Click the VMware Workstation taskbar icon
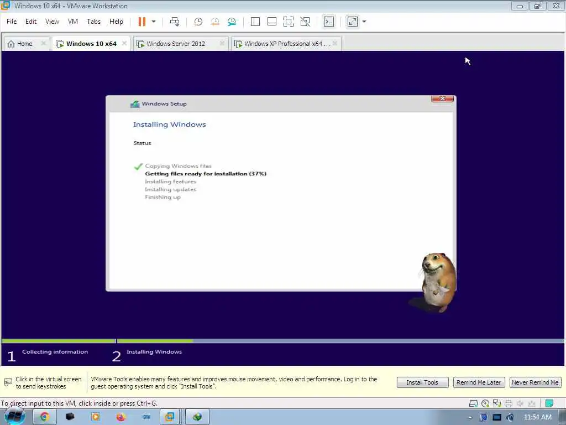The height and width of the screenshot is (425, 566). click(170, 417)
